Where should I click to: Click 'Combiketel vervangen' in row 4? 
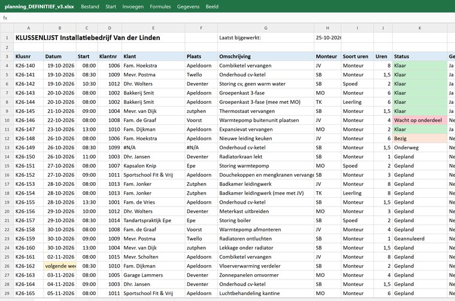click(x=265, y=66)
